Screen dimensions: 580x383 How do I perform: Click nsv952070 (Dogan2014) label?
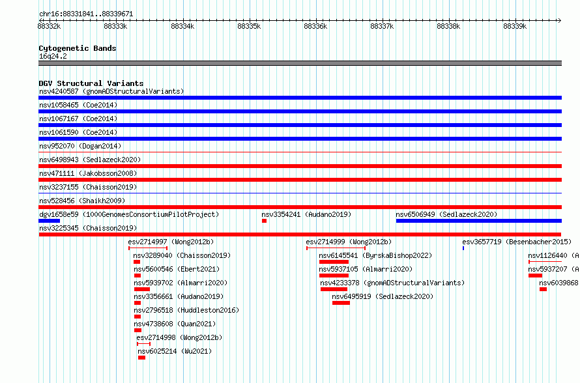click(80, 146)
